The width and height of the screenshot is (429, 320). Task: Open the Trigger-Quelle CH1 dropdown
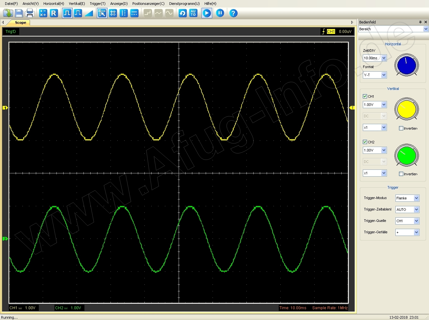tap(407, 221)
